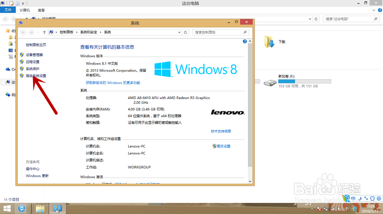Go to Control Panel Home
The height and width of the screenshot is (214, 383).
point(36,45)
